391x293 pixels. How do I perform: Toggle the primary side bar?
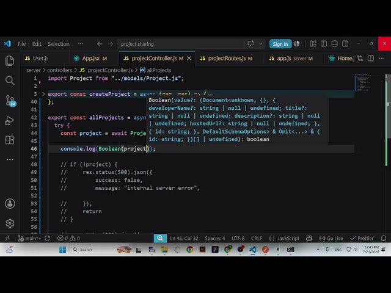click(324, 43)
